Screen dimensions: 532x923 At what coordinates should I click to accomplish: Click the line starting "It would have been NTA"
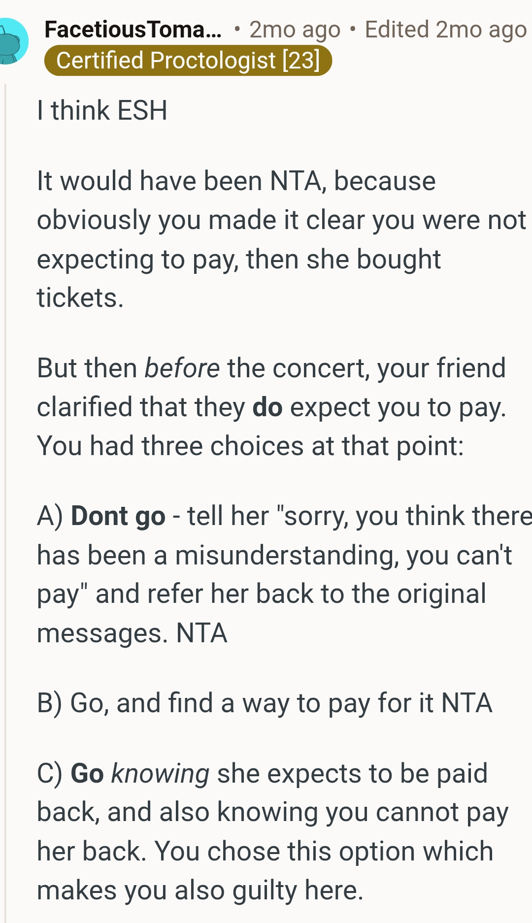pos(236,181)
